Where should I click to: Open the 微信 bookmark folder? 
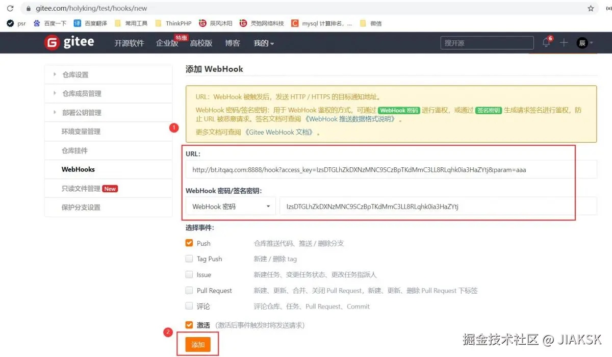[371, 23]
